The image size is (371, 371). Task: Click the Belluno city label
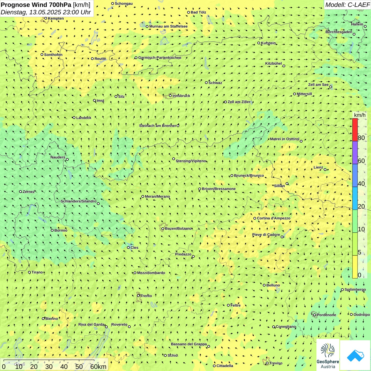pyautogui.click(x=273, y=285)
